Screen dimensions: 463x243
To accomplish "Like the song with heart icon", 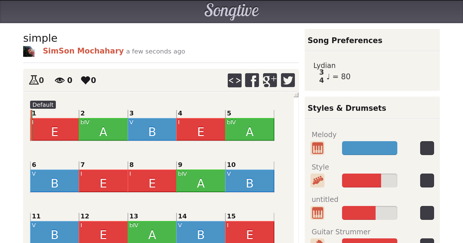I will pyautogui.click(x=86, y=80).
